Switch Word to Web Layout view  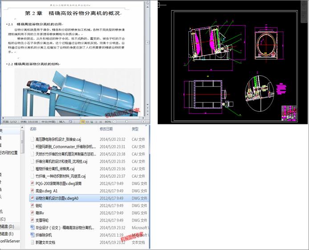(92, 122)
